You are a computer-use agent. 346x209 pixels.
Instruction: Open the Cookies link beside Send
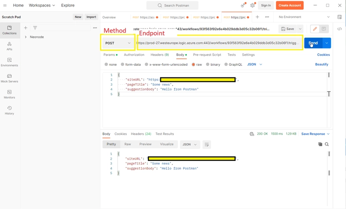pos(323,55)
